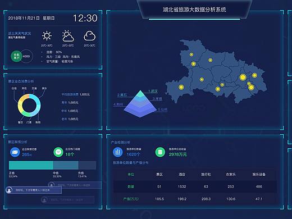Click the table cell showing 47.1

259,199
